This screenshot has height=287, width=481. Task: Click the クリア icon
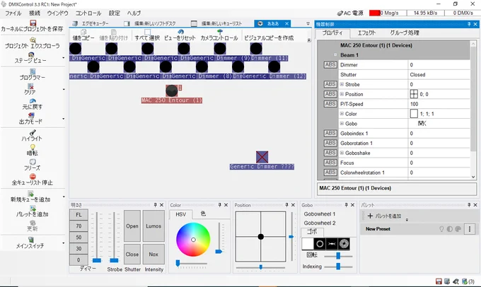point(30,86)
